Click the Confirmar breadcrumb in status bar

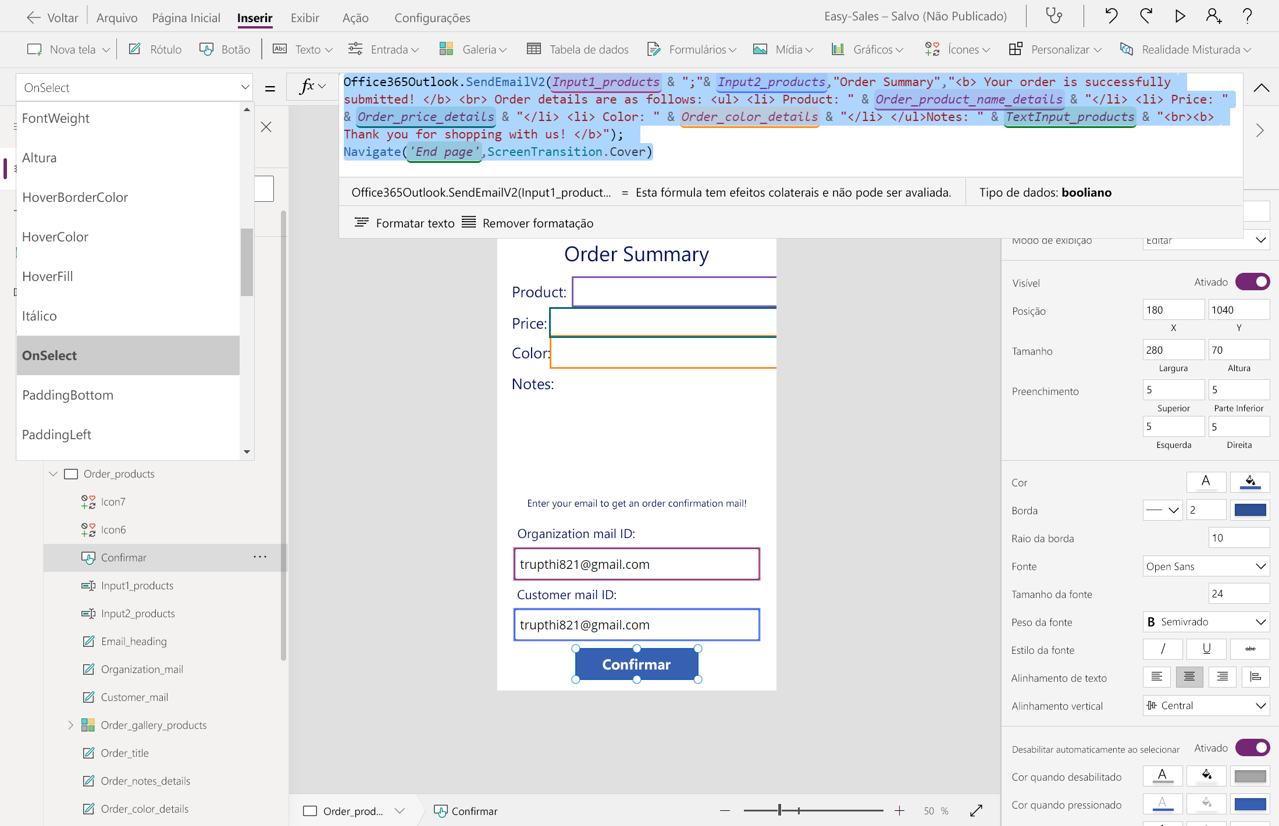click(466, 811)
